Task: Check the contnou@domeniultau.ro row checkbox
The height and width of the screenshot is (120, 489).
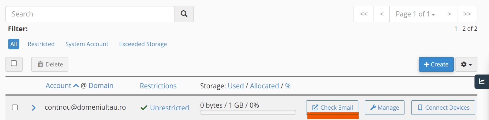Action: pos(15,107)
